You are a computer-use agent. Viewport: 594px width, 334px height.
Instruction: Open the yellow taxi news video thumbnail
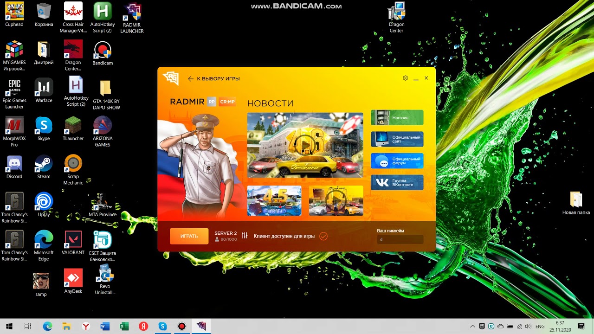click(336, 200)
